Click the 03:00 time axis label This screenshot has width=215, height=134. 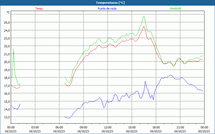coord(35,128)
